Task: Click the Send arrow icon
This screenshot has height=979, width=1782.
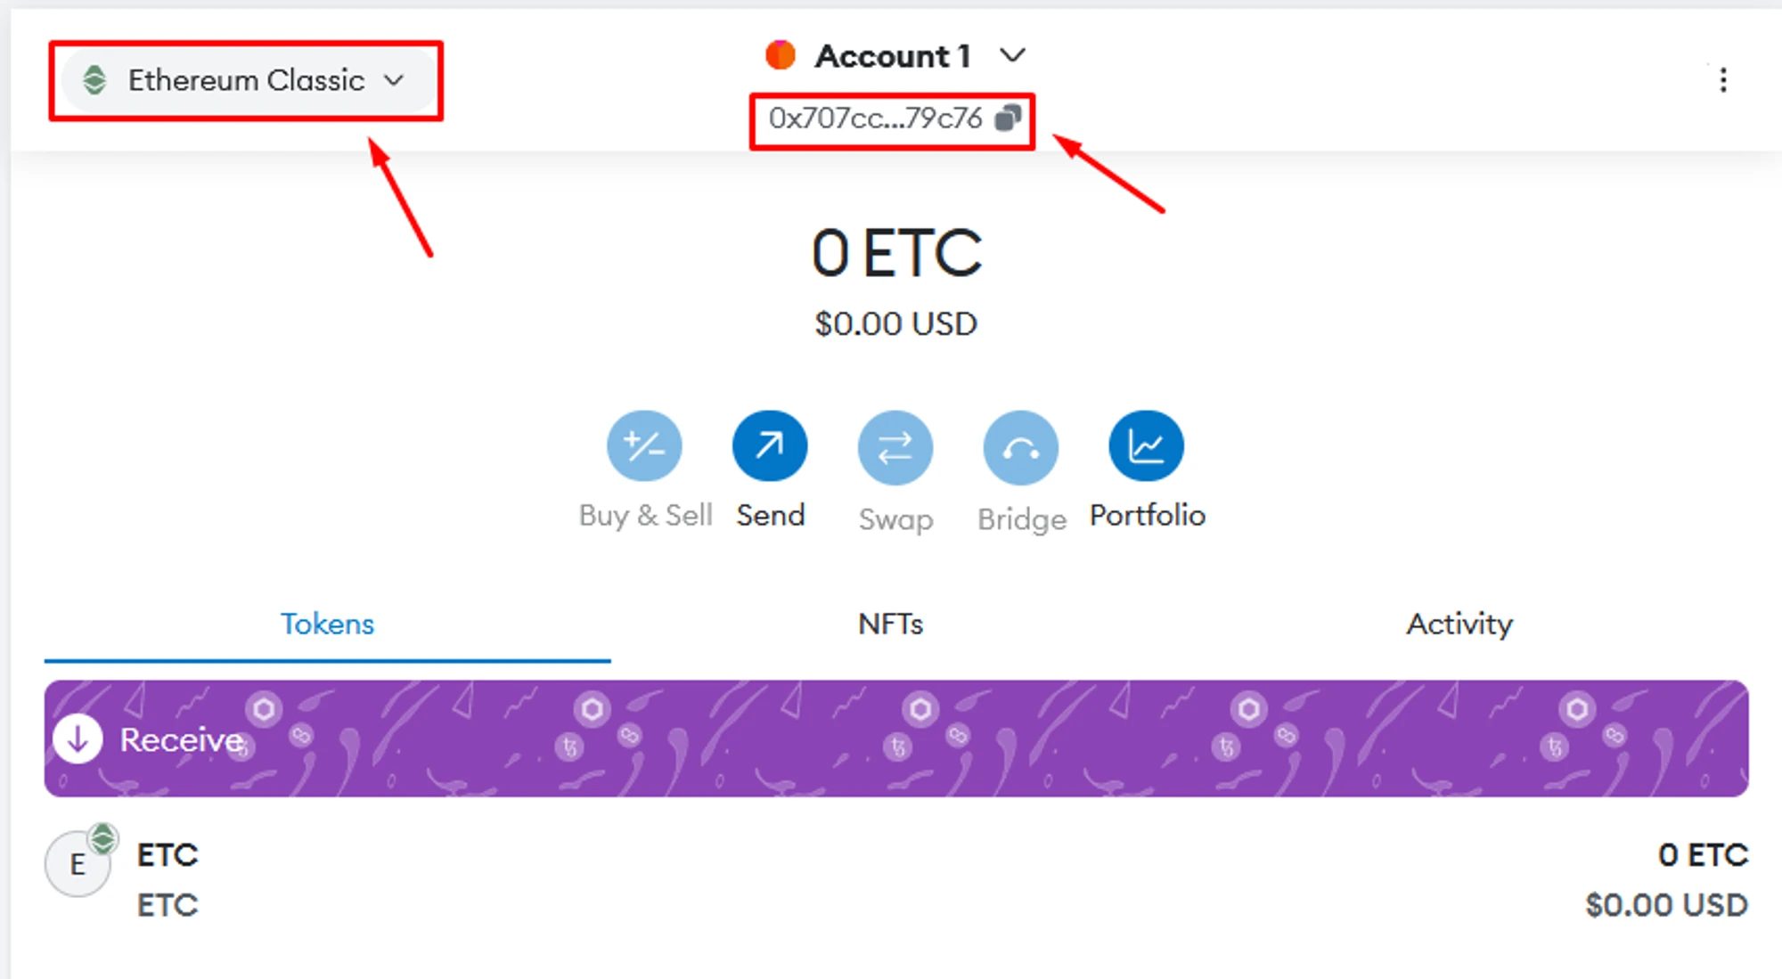Action: [x=770, y=446]
